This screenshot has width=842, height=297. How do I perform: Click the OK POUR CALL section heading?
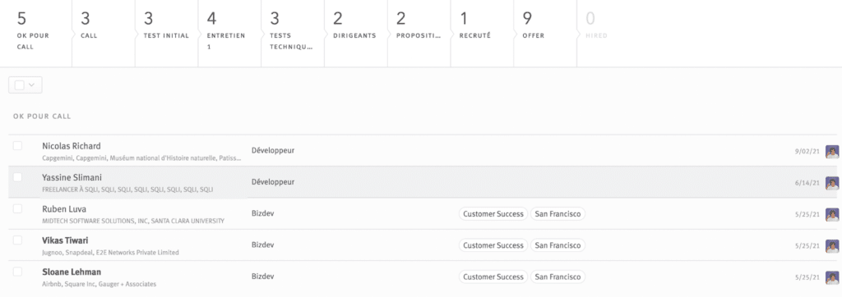click(x=42, y=117)
